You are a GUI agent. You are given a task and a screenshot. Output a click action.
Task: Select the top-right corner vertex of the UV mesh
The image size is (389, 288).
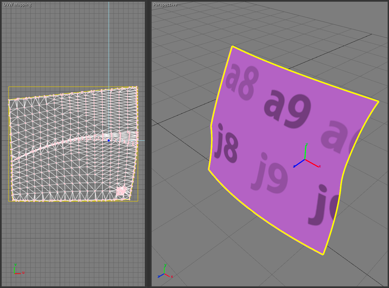tap(136, 87)
